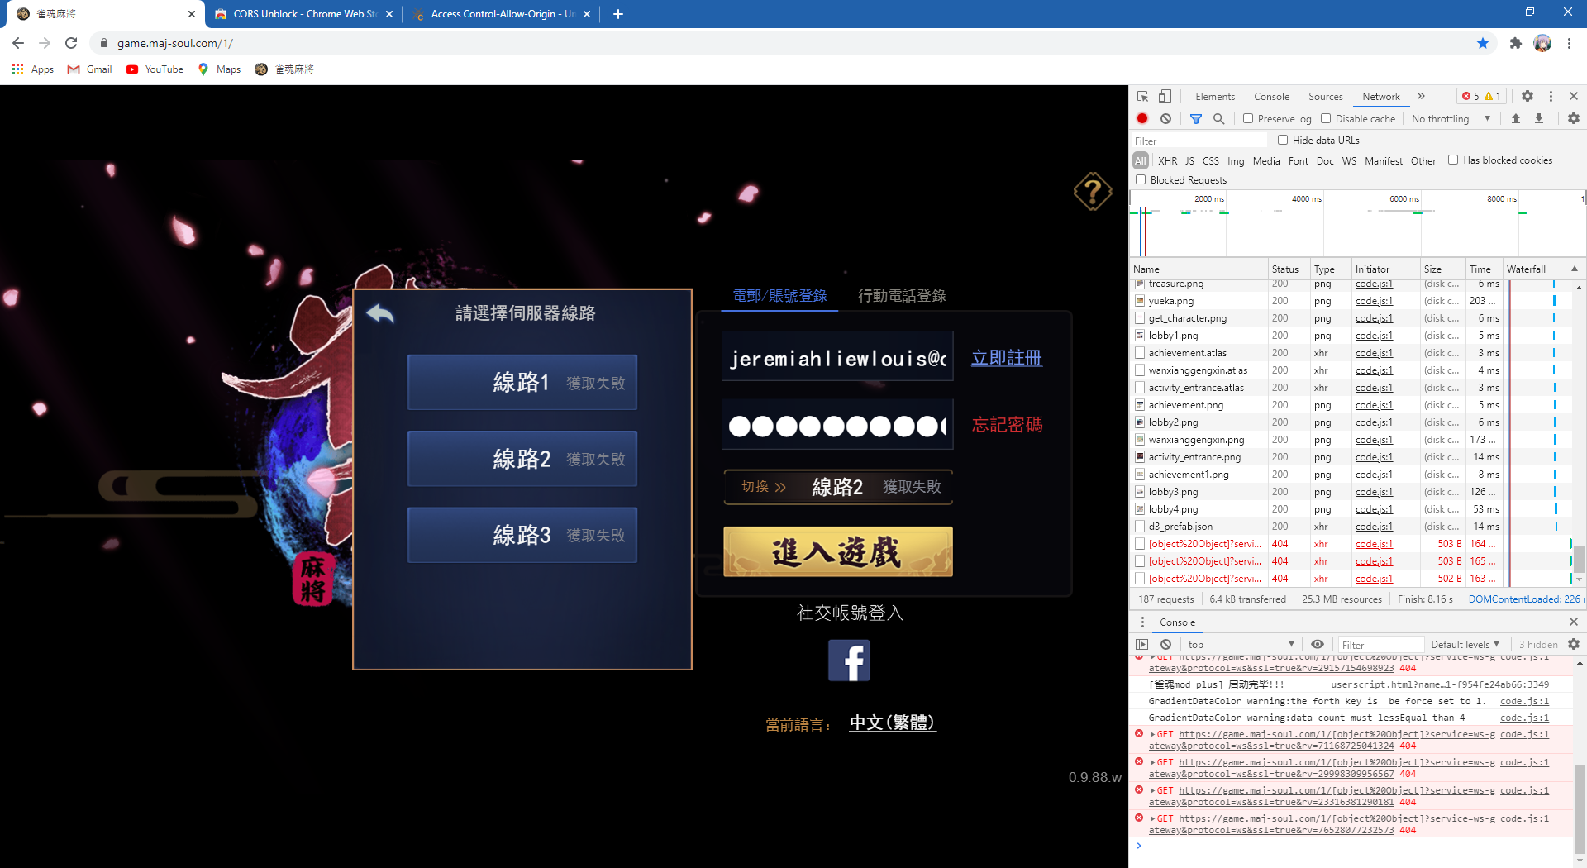Check Hide data URLs

pos(1284,140)
